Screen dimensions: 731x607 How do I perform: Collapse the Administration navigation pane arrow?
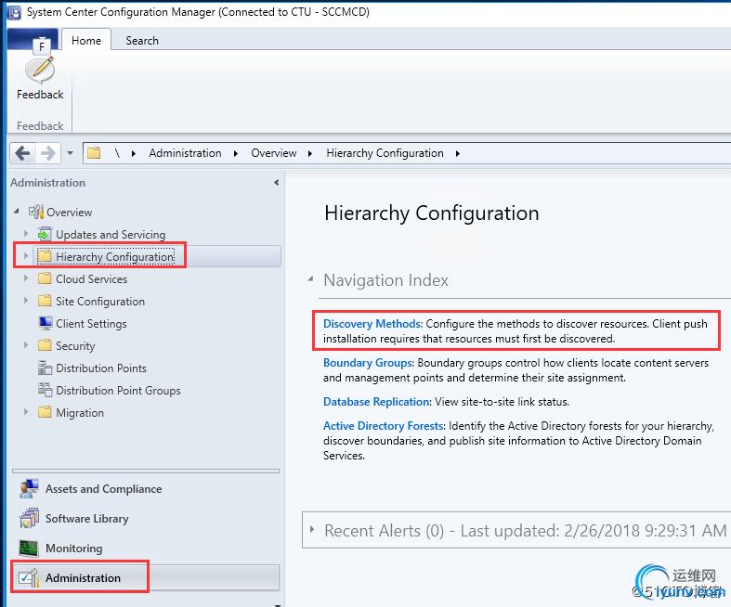pos(276,183)
